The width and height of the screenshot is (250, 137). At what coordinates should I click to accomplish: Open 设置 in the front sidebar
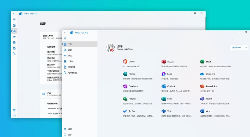pyautogui.click(x=69, y=129)
